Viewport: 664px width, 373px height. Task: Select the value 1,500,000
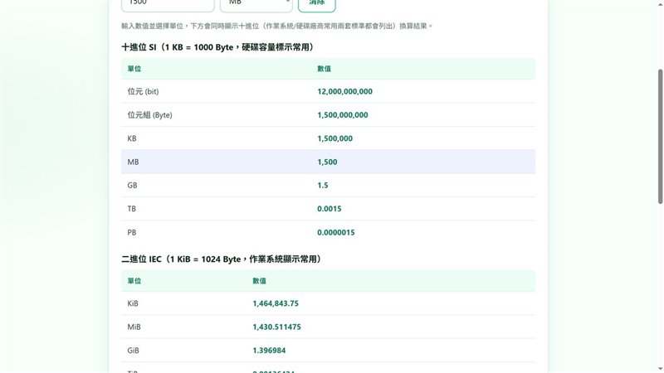[335, 138]
